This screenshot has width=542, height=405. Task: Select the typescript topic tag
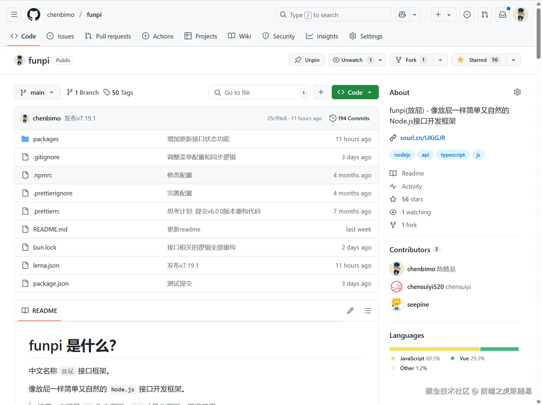pyautogui.click(x=453, y=155)
